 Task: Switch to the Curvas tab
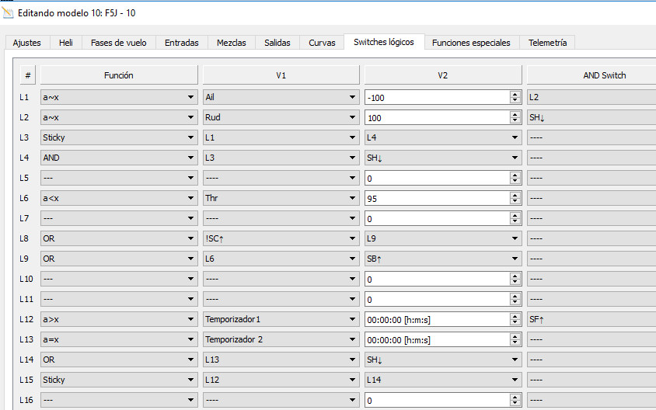[322, 43]
